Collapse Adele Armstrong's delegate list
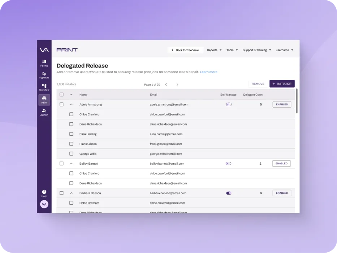Image resolution: width=337 pixels, height=253 pixels. click(x=71, y=105)
